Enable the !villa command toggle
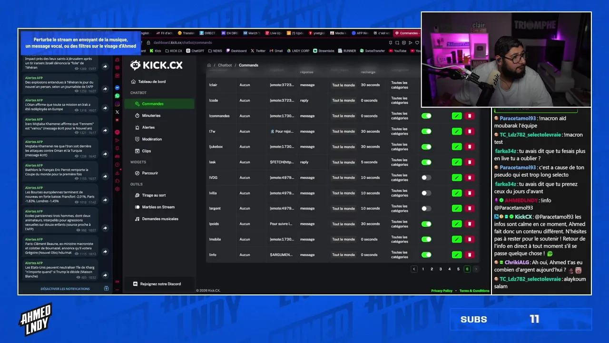Image resolution: width=609 pixels, height=343 pixels. [x=426, y=193]
